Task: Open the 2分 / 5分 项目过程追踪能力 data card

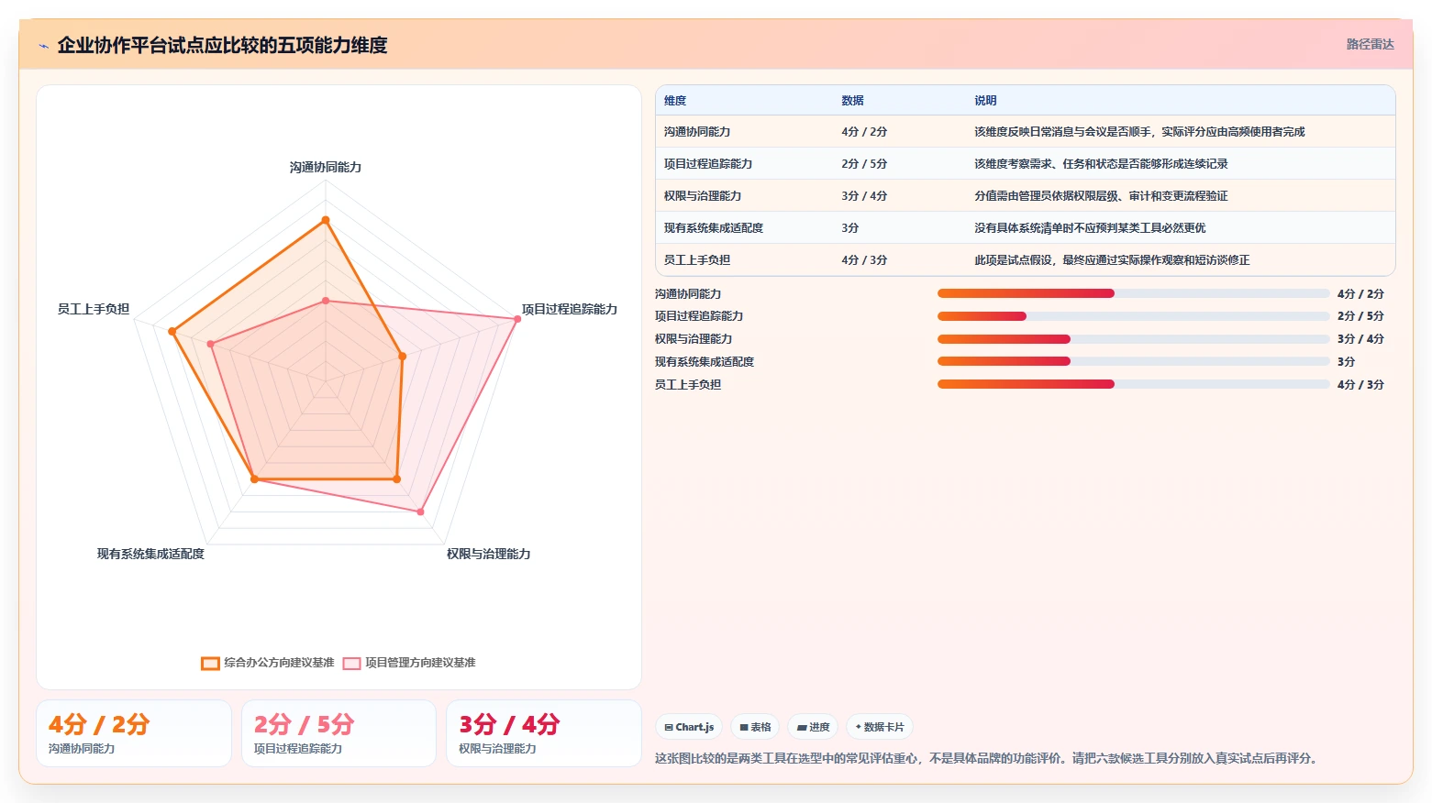Action: pyautogui.click(x=339, y=733)
